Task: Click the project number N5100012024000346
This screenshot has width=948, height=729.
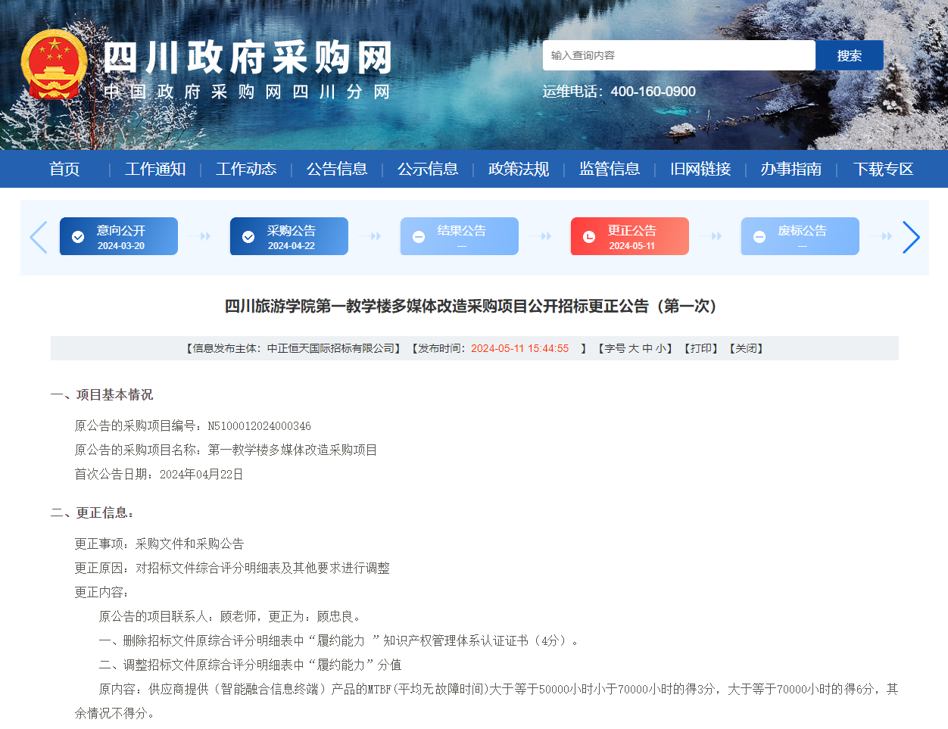Action: coord(259,426)
